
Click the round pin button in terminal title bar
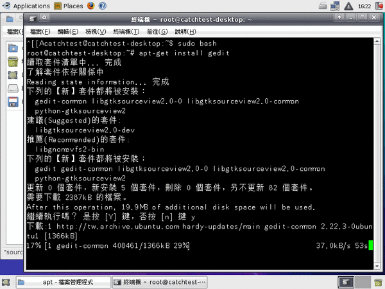[x=44, y=18]
